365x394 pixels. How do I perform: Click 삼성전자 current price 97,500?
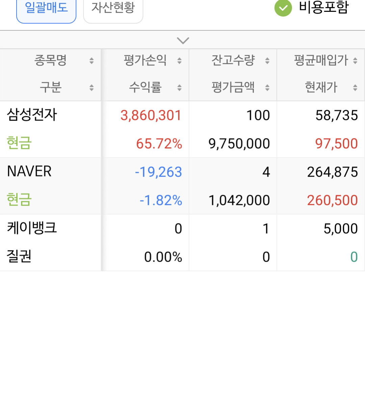pyautogui.click(x=336, y=144)
